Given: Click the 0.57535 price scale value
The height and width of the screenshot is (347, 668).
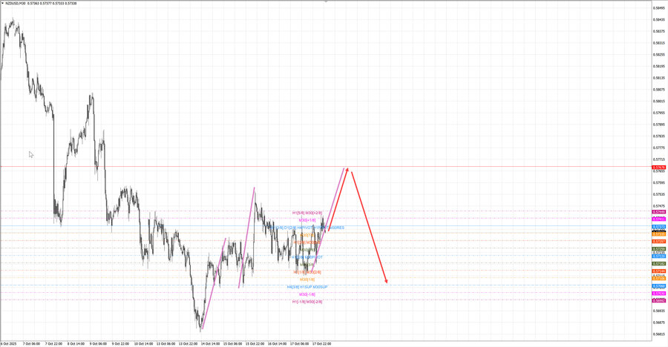Looking at the screenshot, I should [x=659, y=194].
